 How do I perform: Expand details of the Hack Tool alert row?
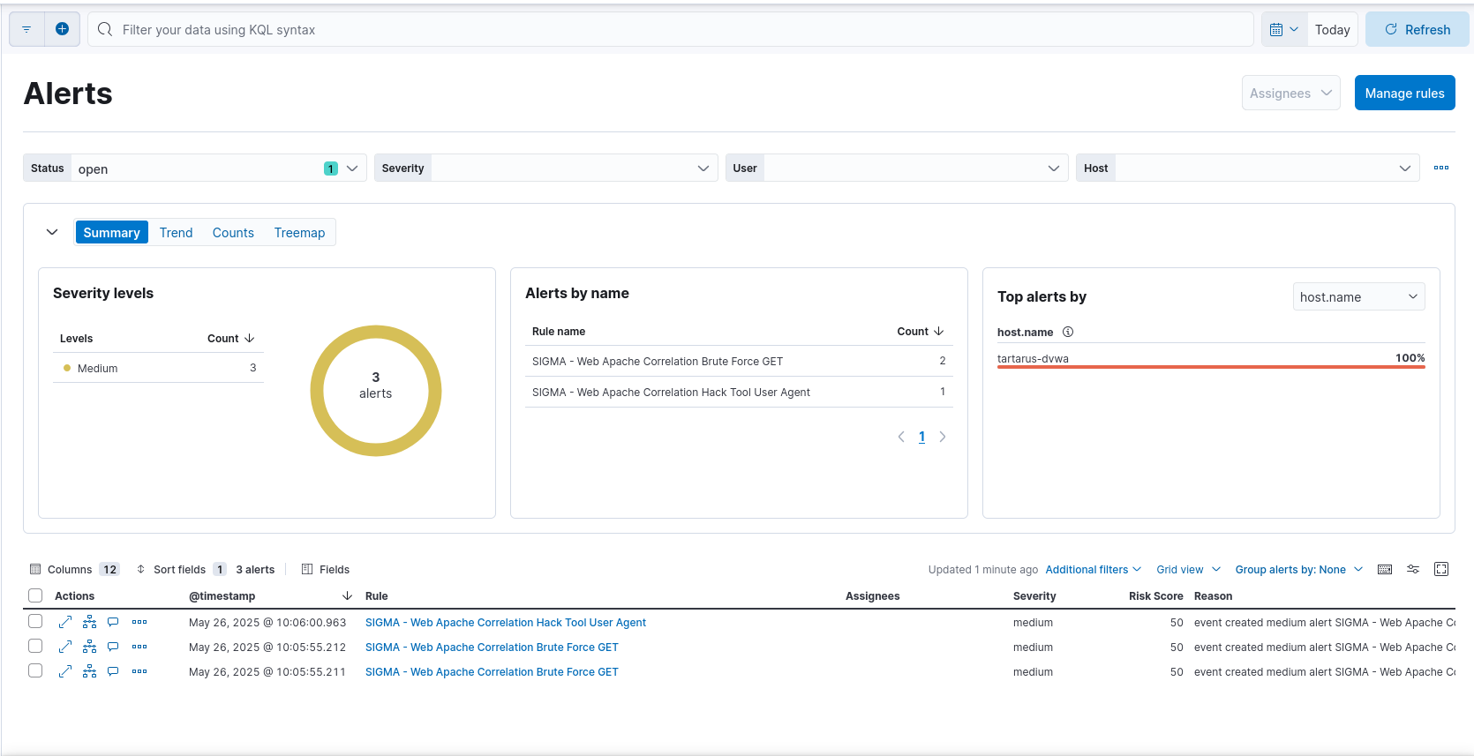click(x=65, y=622)
